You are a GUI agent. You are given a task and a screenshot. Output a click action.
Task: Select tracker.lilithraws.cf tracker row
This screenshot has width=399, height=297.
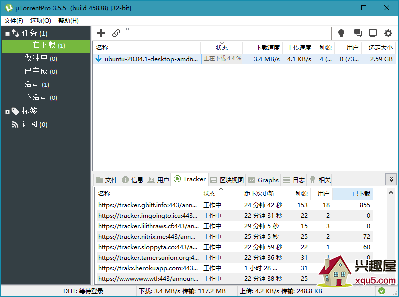point(235,226)
